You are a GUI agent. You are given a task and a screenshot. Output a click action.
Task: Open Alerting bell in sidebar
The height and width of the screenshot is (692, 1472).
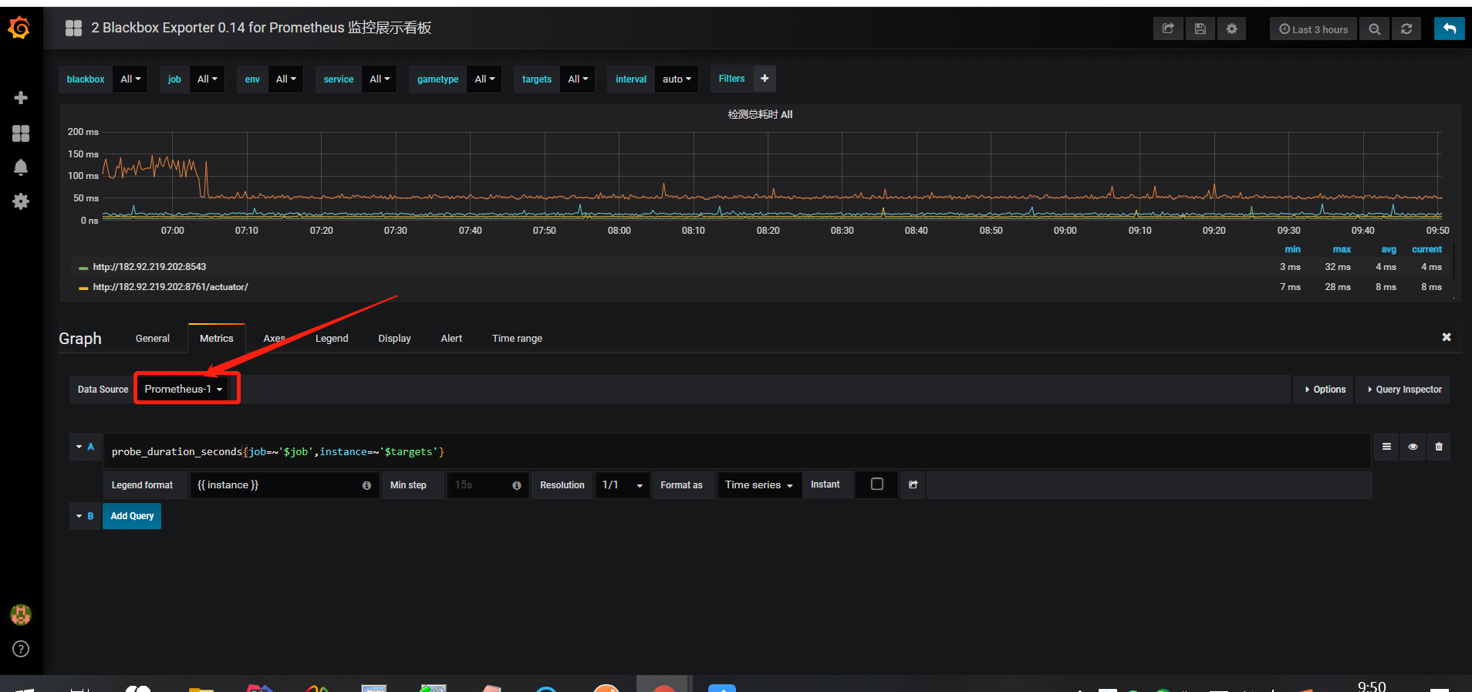[x=21, y=167]
